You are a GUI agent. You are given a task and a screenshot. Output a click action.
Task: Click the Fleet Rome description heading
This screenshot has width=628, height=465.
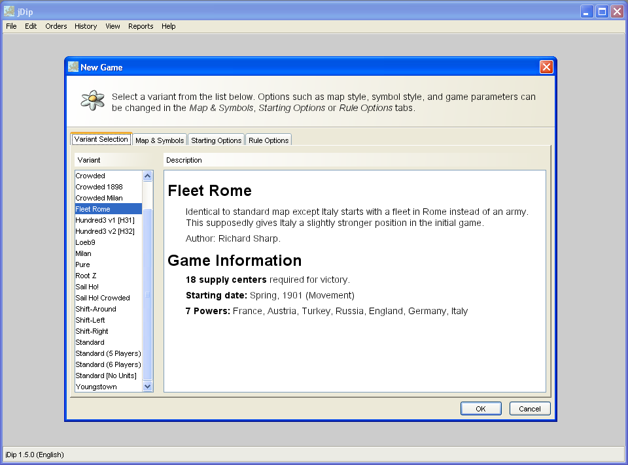pos(209,191)
